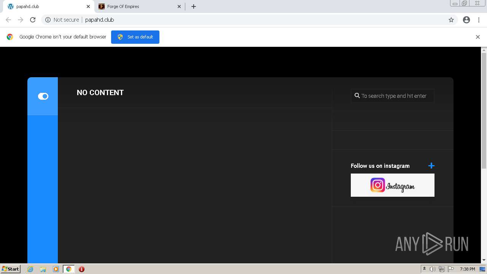The image size is (487, 274).
Task: Open Windows Media Player from taskbar
Action: 56,269
